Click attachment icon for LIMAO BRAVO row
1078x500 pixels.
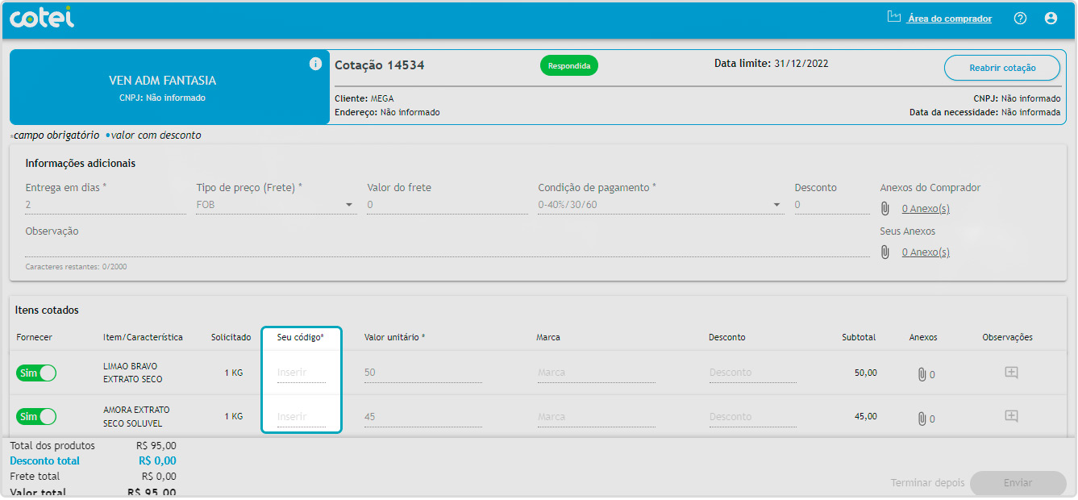coord(922,374)
